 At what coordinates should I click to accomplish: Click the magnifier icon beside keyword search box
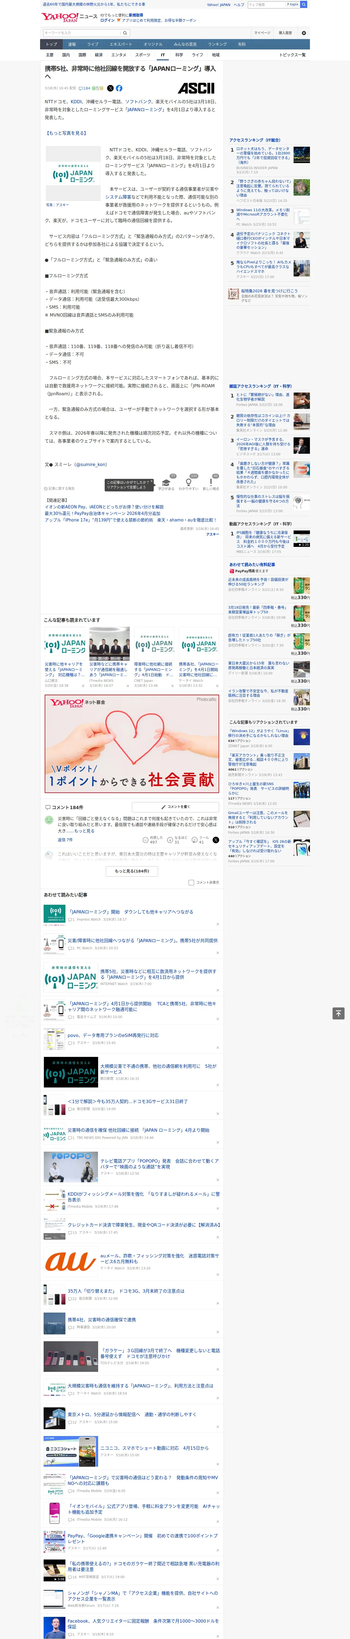click(x=125, y=33)
